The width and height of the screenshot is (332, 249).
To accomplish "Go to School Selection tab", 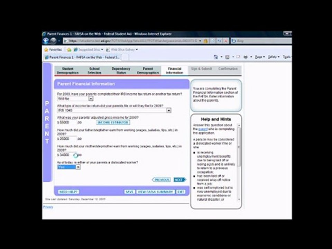I will (94, 71).
